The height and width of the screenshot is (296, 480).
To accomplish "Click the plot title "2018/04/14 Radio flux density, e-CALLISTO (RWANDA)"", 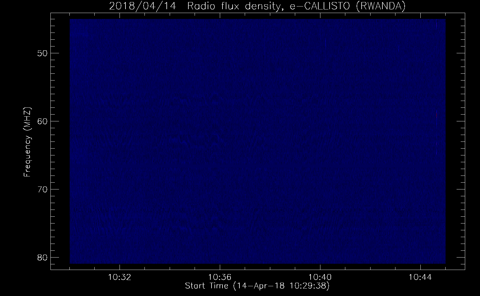I will pos(257,6).
